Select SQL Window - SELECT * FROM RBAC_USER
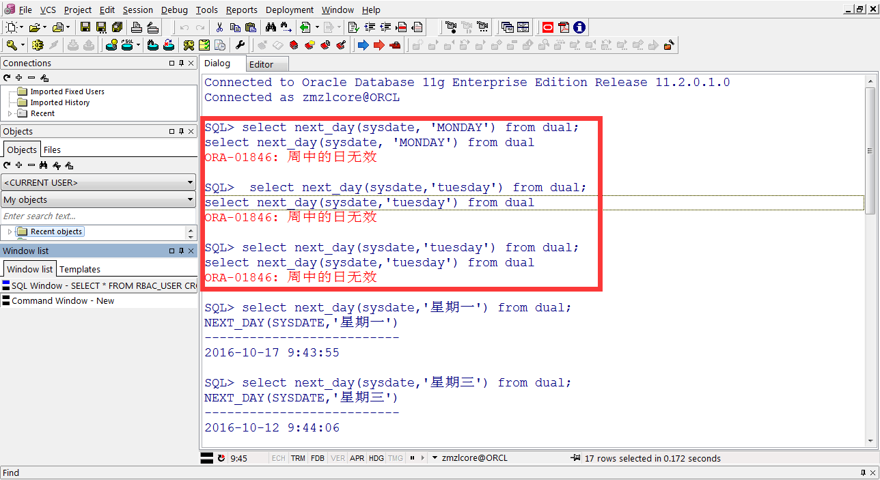Image resolution: width=880 pixels, height=480 pixels. click(x=99, y=285)
